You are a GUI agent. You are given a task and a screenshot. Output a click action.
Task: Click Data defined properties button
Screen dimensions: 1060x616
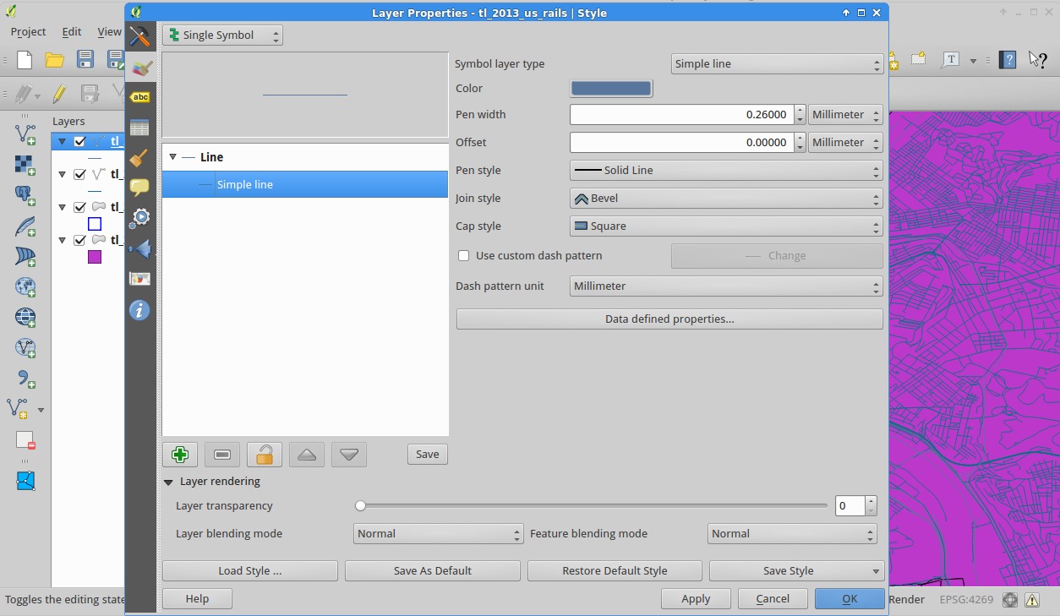pos(669,319)
